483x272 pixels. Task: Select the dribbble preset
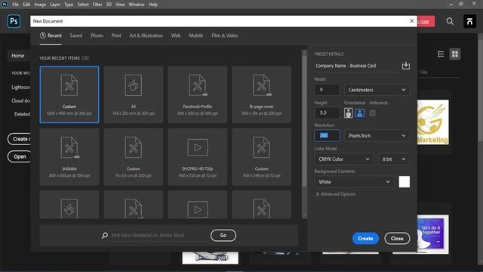69,157
